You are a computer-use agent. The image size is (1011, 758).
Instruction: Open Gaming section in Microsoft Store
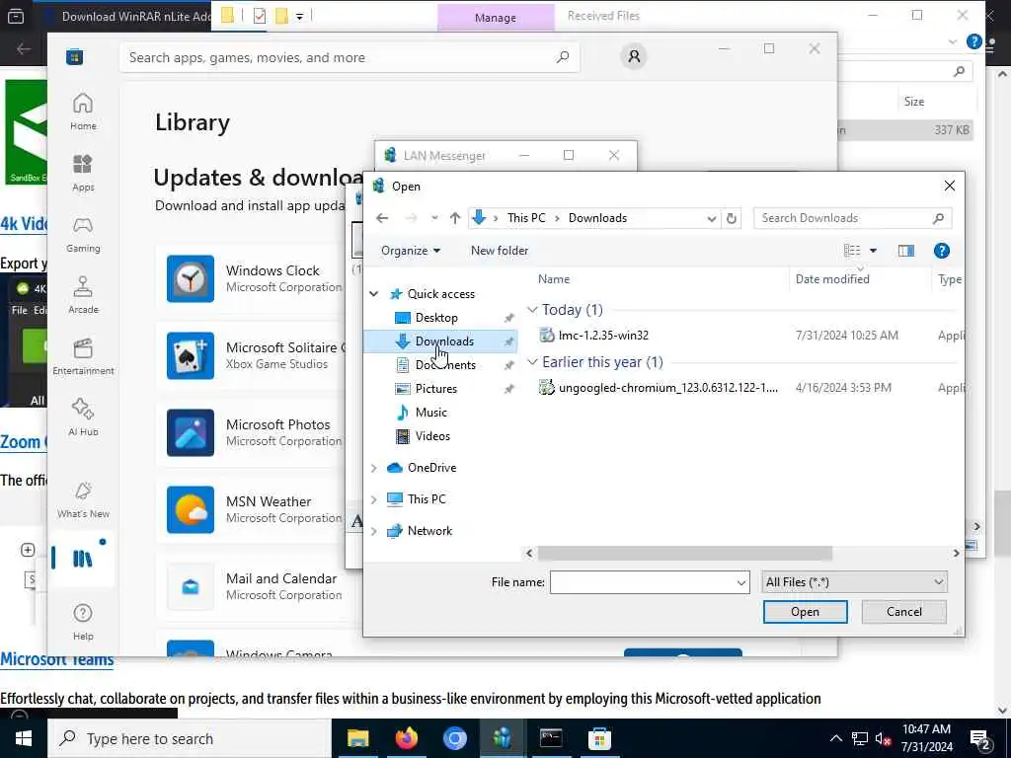tap(83, 234)
